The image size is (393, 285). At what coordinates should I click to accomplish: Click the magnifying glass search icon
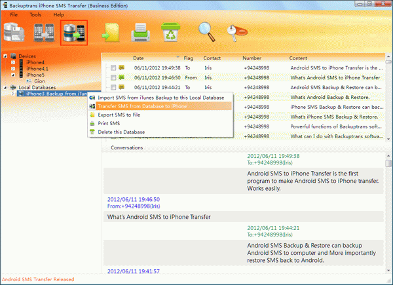[207, 32]
